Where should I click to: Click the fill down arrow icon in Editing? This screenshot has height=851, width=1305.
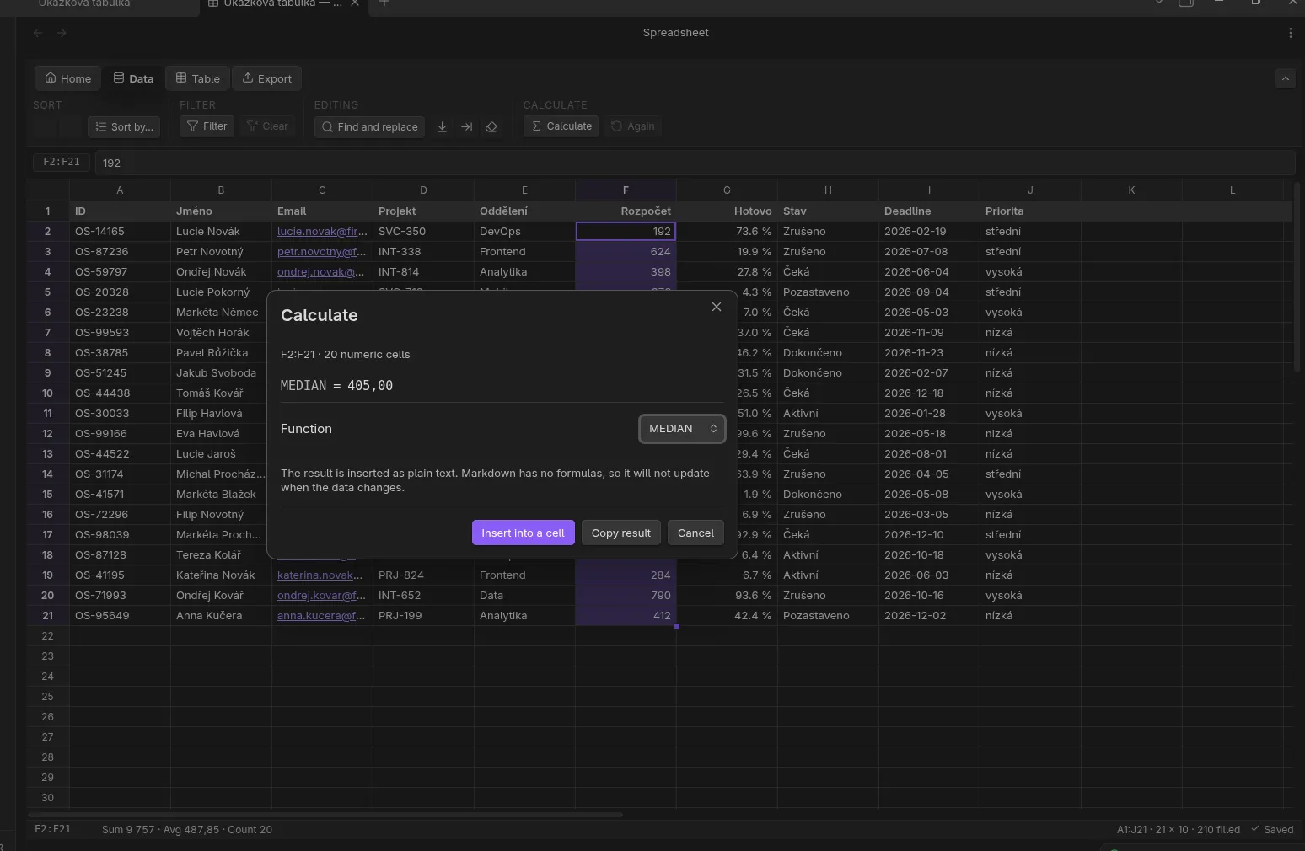click(x=442, y=126)
